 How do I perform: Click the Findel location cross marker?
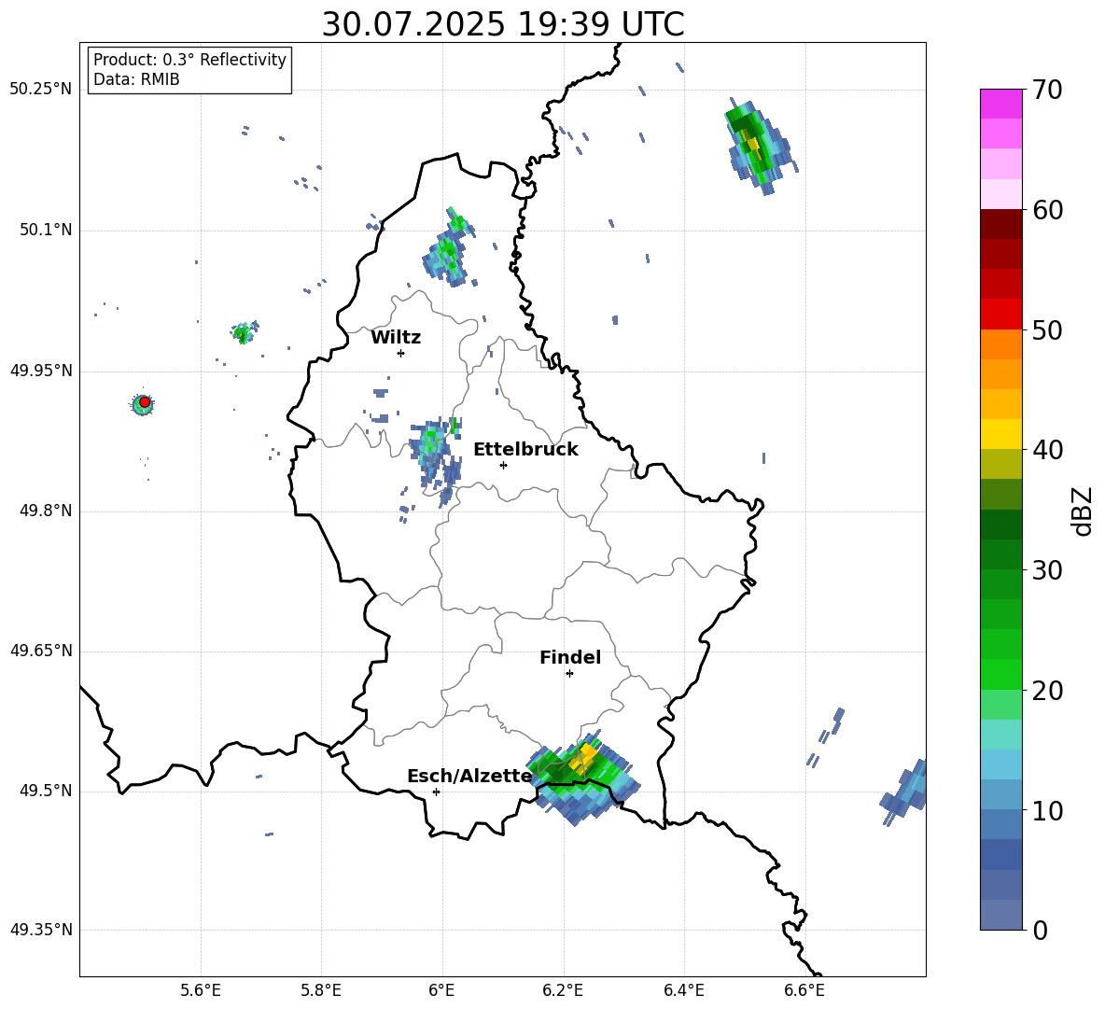[570, 674]
